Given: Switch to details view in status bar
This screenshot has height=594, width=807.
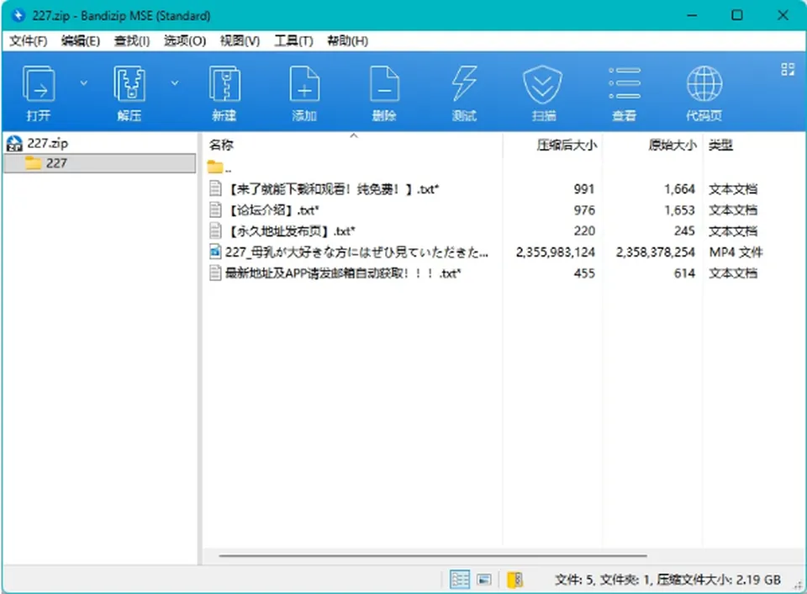Looking at the screenshot, I should coord(460,580).
